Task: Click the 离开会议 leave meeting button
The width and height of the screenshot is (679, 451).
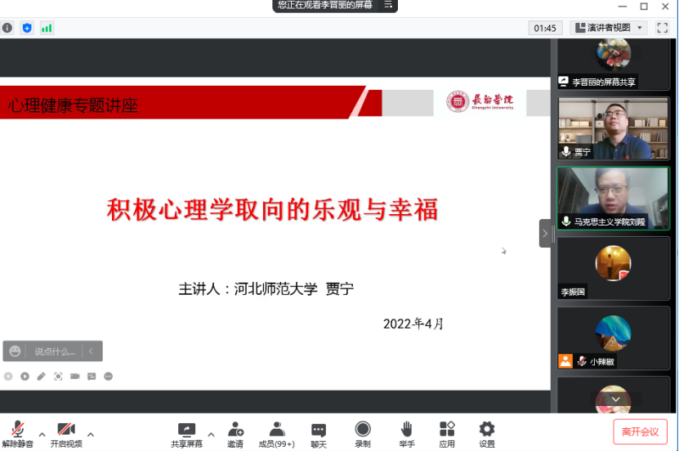Action: (640, 431)
